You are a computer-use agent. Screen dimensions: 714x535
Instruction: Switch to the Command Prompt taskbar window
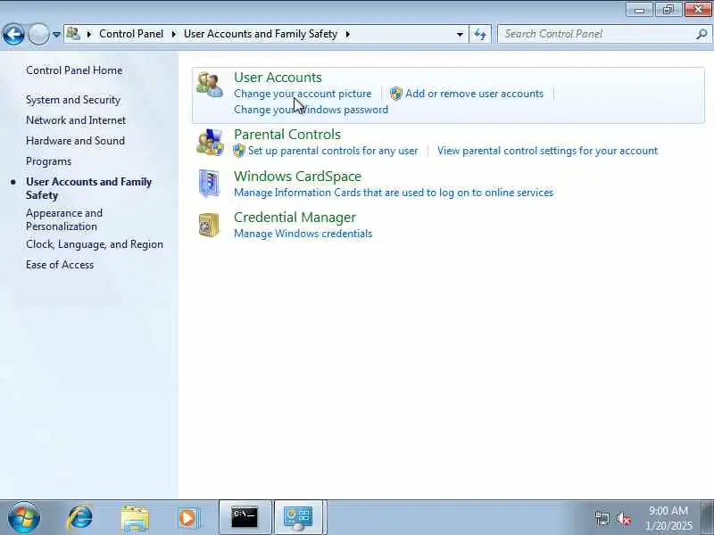click(x=245, y=517)
